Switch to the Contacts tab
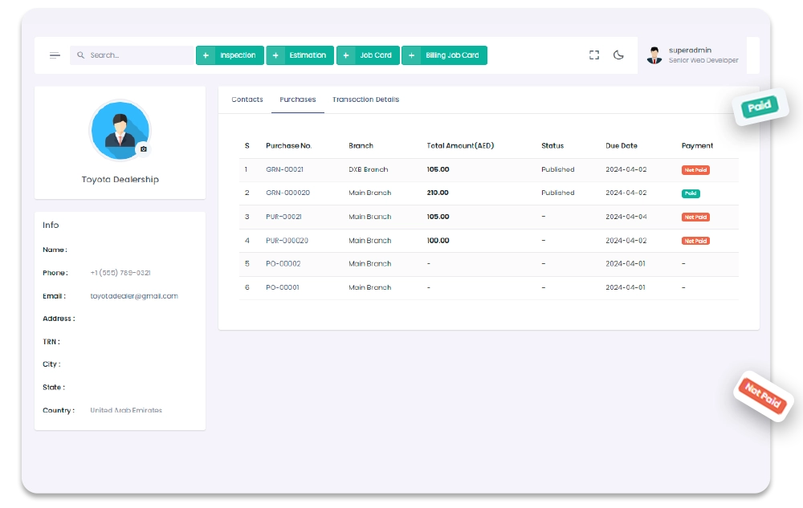This screenshot has height=508, width=803. tap(247, 100)
